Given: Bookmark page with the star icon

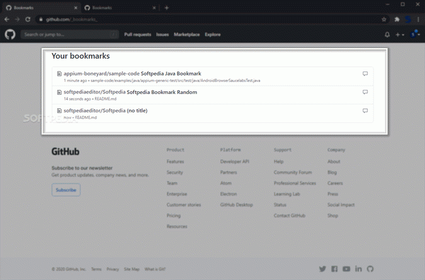Looking at the screenshot, I should point(384,19).
